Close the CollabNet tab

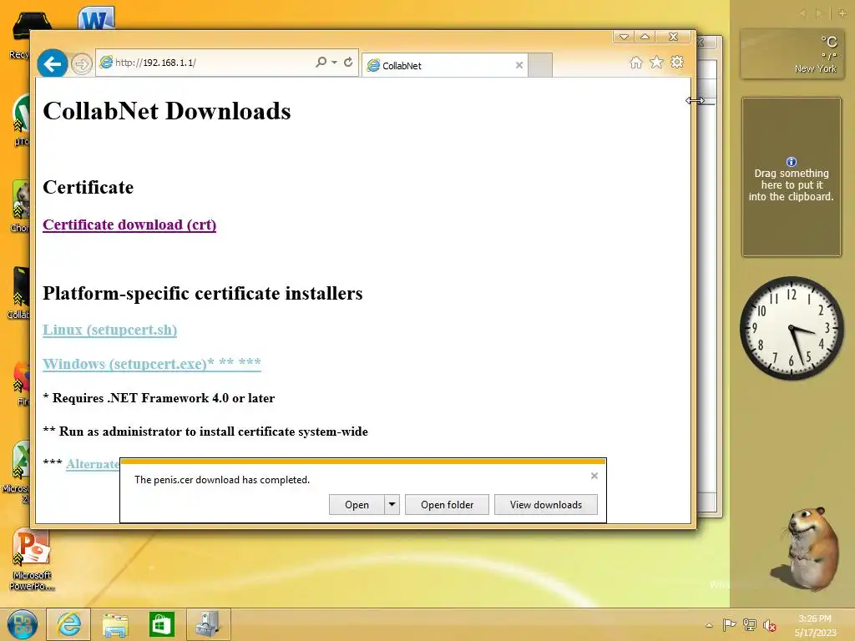(519, 65)
